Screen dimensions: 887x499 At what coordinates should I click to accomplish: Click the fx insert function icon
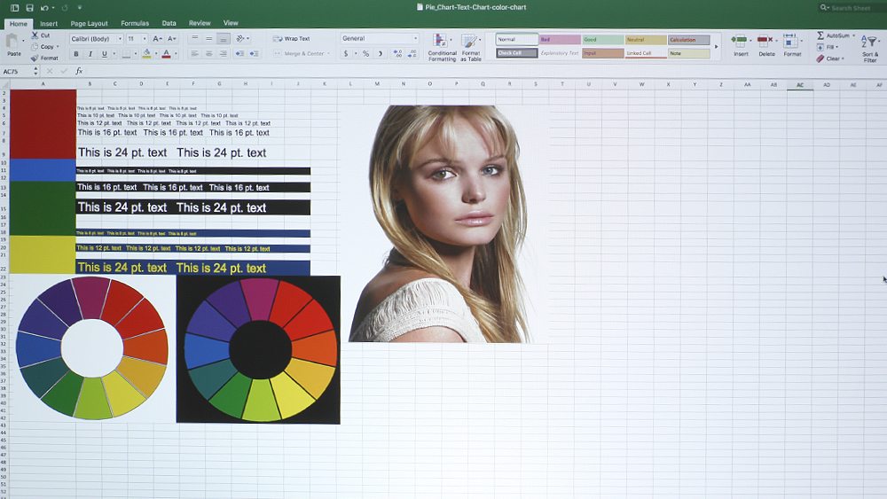point(79,71)
